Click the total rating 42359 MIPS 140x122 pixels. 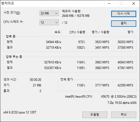click(x=125, y=85)
